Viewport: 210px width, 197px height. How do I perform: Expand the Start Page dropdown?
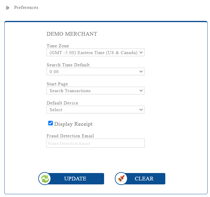[x=95, y=91]
